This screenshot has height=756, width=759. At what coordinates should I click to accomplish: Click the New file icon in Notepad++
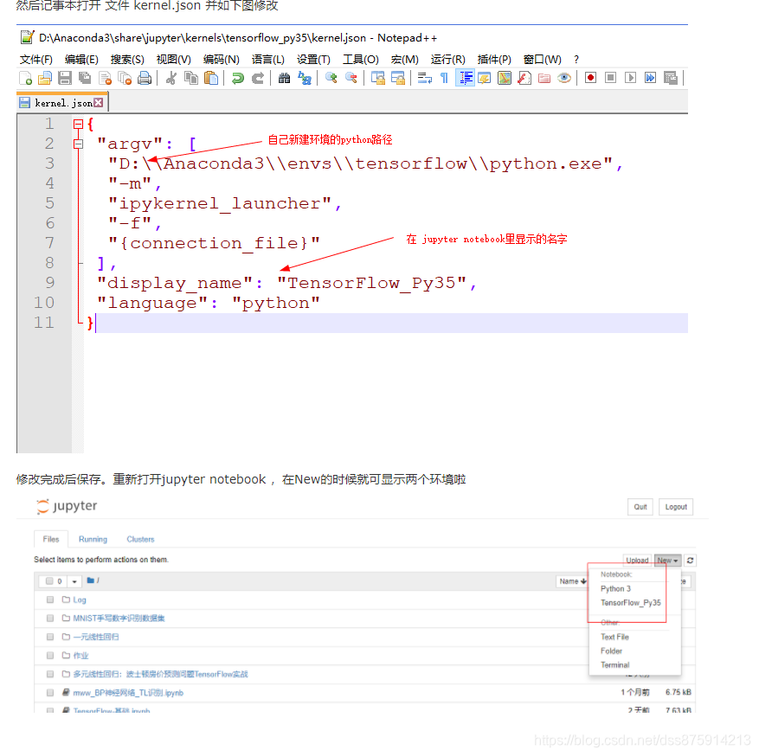click(25, 78)
